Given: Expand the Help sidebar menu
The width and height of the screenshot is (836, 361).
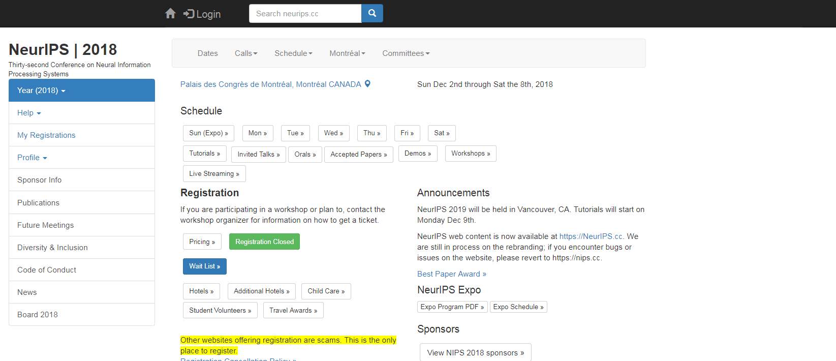Looking at the screenshot, I should point(82,113).
